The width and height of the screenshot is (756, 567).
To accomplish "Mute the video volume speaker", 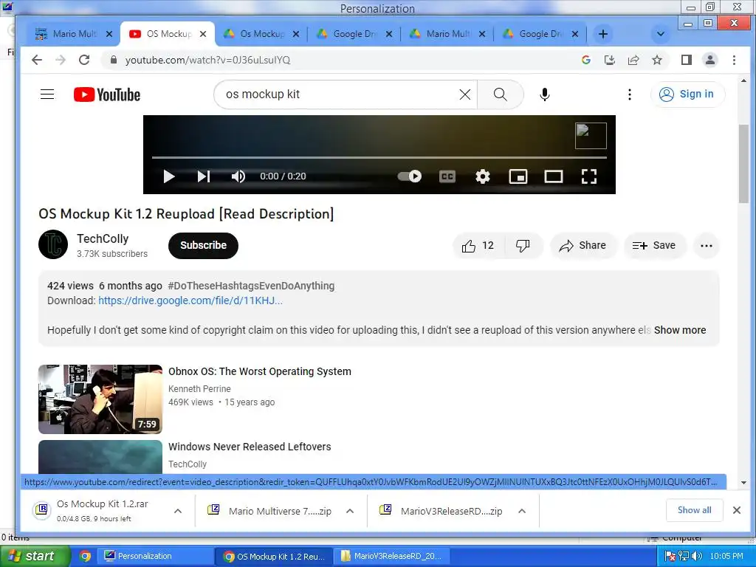I will [x=238, y=176].
